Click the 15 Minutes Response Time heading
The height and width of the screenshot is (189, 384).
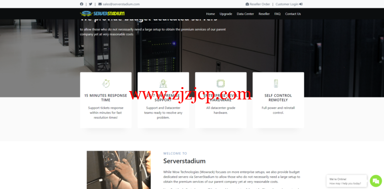pos(106,97)
